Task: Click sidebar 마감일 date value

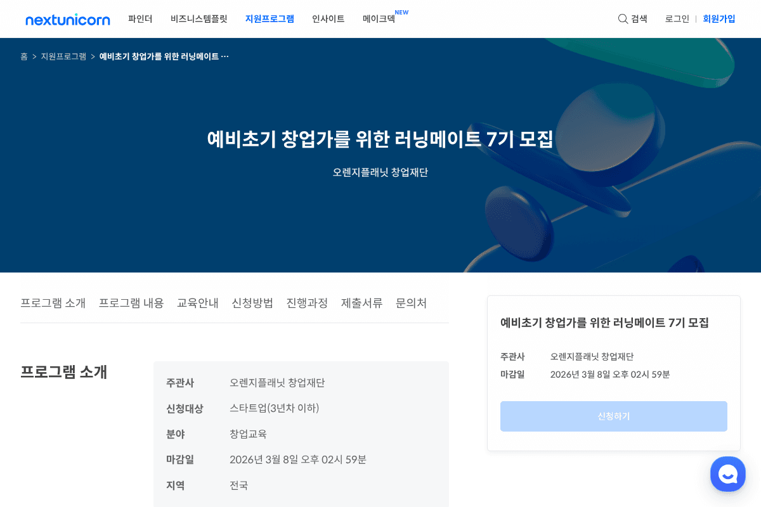Action: (610, 374)
